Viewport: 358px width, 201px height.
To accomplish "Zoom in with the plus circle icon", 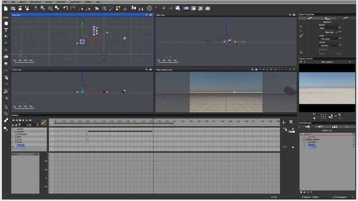I will pyautogui.click(x=163, y=8).
